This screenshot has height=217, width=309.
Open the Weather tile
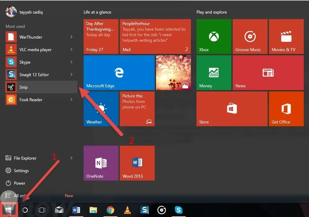click(x=101, y=109)
